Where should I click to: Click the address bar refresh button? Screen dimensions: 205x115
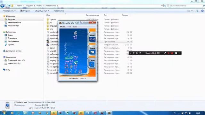[165, 6]
